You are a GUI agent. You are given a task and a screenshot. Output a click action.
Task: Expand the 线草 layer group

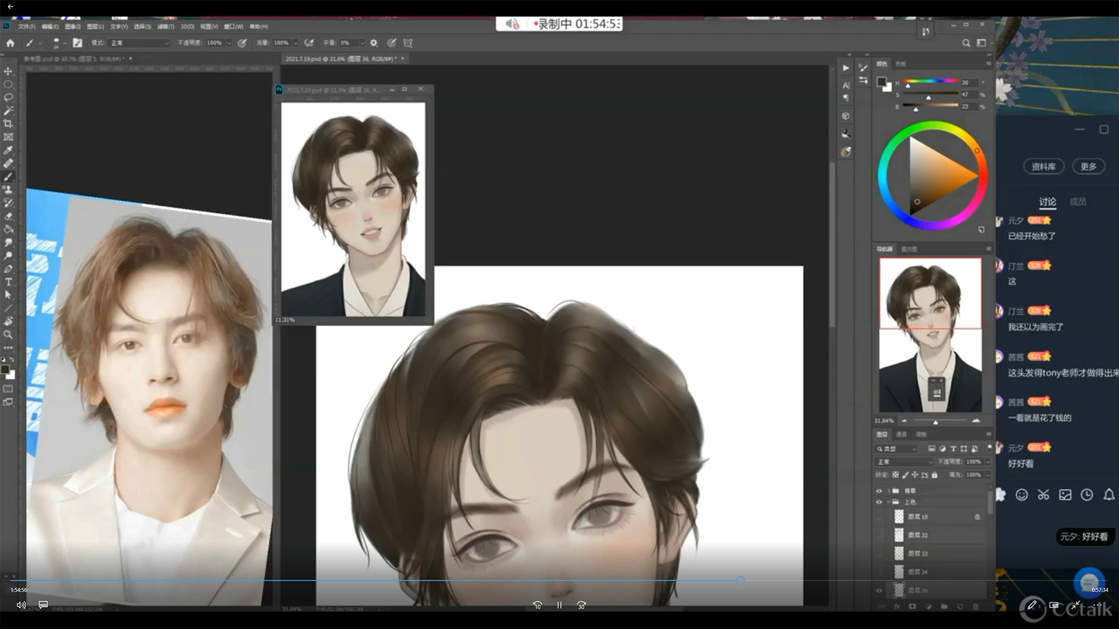[x=889, y=490]
